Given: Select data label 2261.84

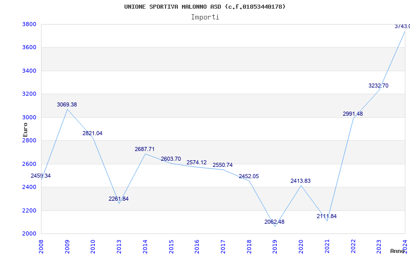Looking at the screenshot, I should click(x=119, y=199).
